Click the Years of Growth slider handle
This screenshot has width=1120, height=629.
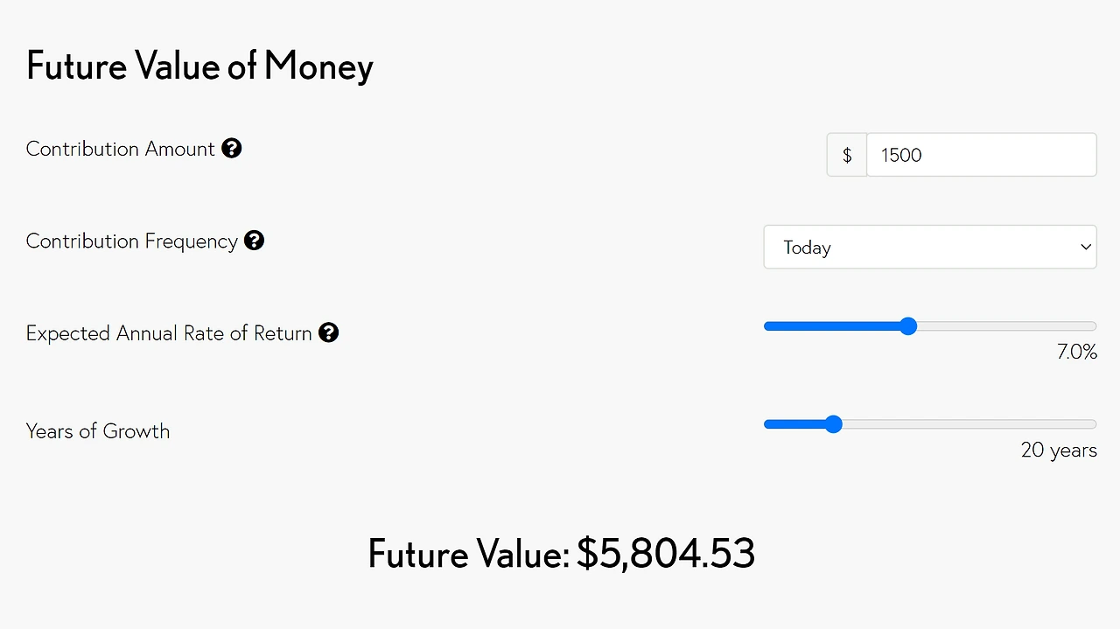click(833, 424)
